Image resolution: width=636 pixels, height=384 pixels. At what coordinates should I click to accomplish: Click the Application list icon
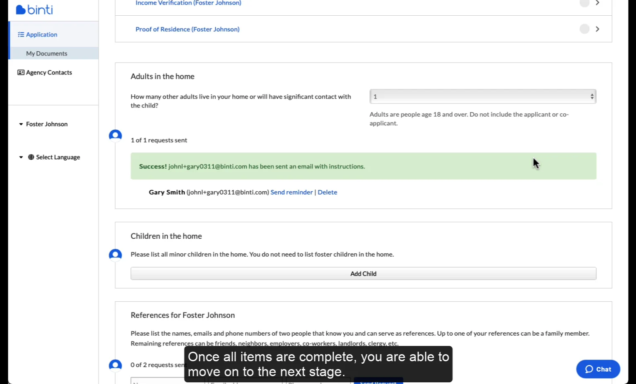pyautogui.click(x=21, y=34)
